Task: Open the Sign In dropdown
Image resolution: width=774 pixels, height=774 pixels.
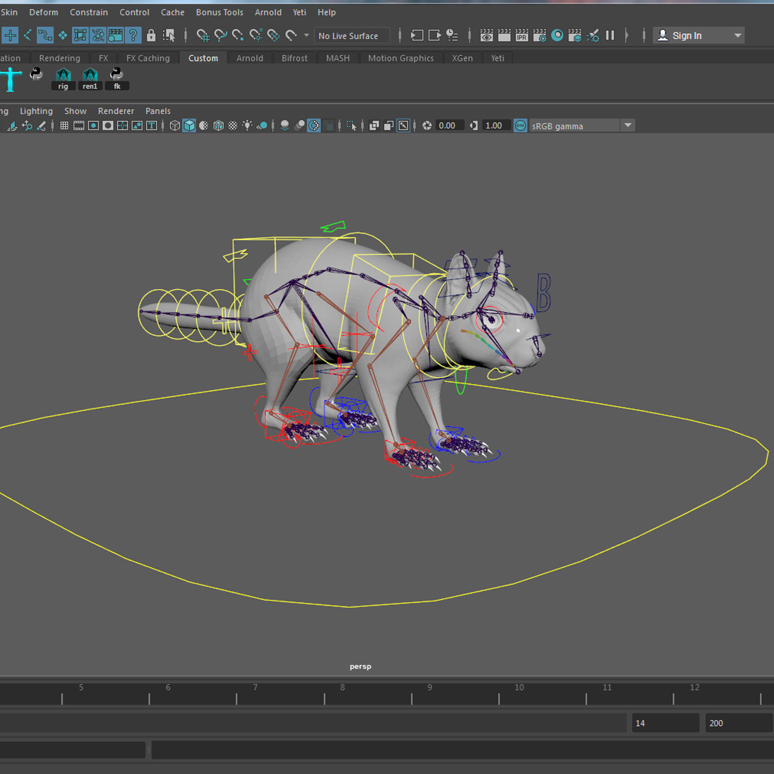Action: [699, 35]
